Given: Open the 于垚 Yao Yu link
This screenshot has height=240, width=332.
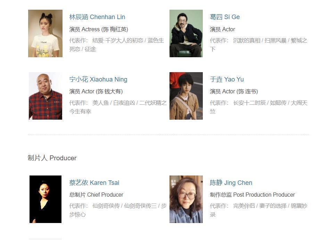Looking at the screenshot, I should pos(227,79).
